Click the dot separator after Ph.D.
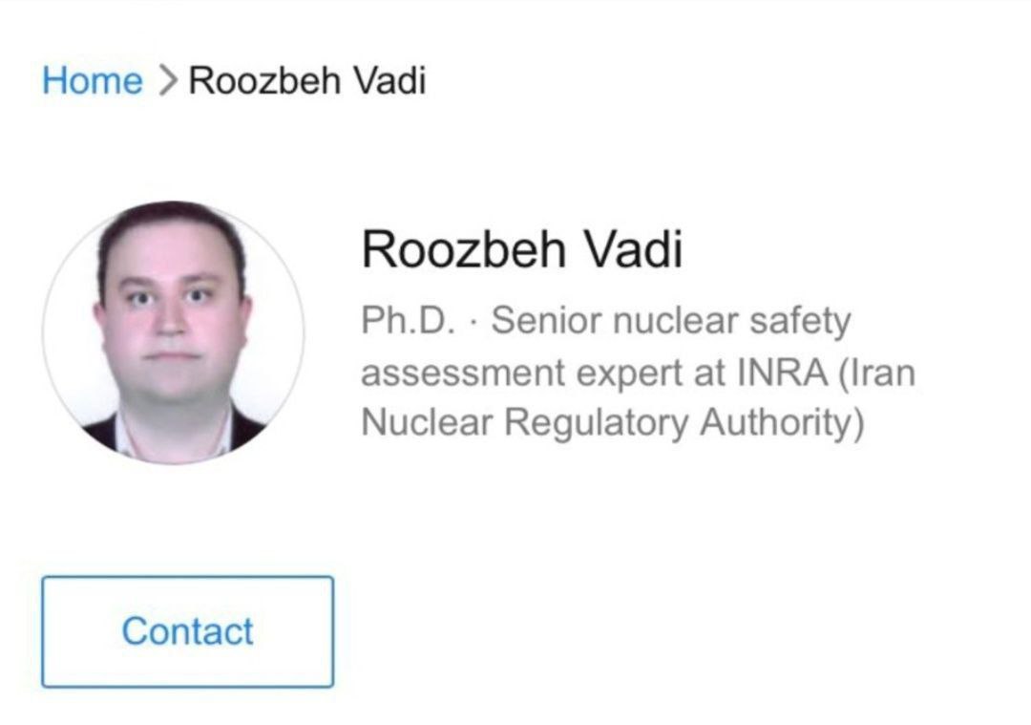Screen dimensions: 1031x725 tap(473, 322)
